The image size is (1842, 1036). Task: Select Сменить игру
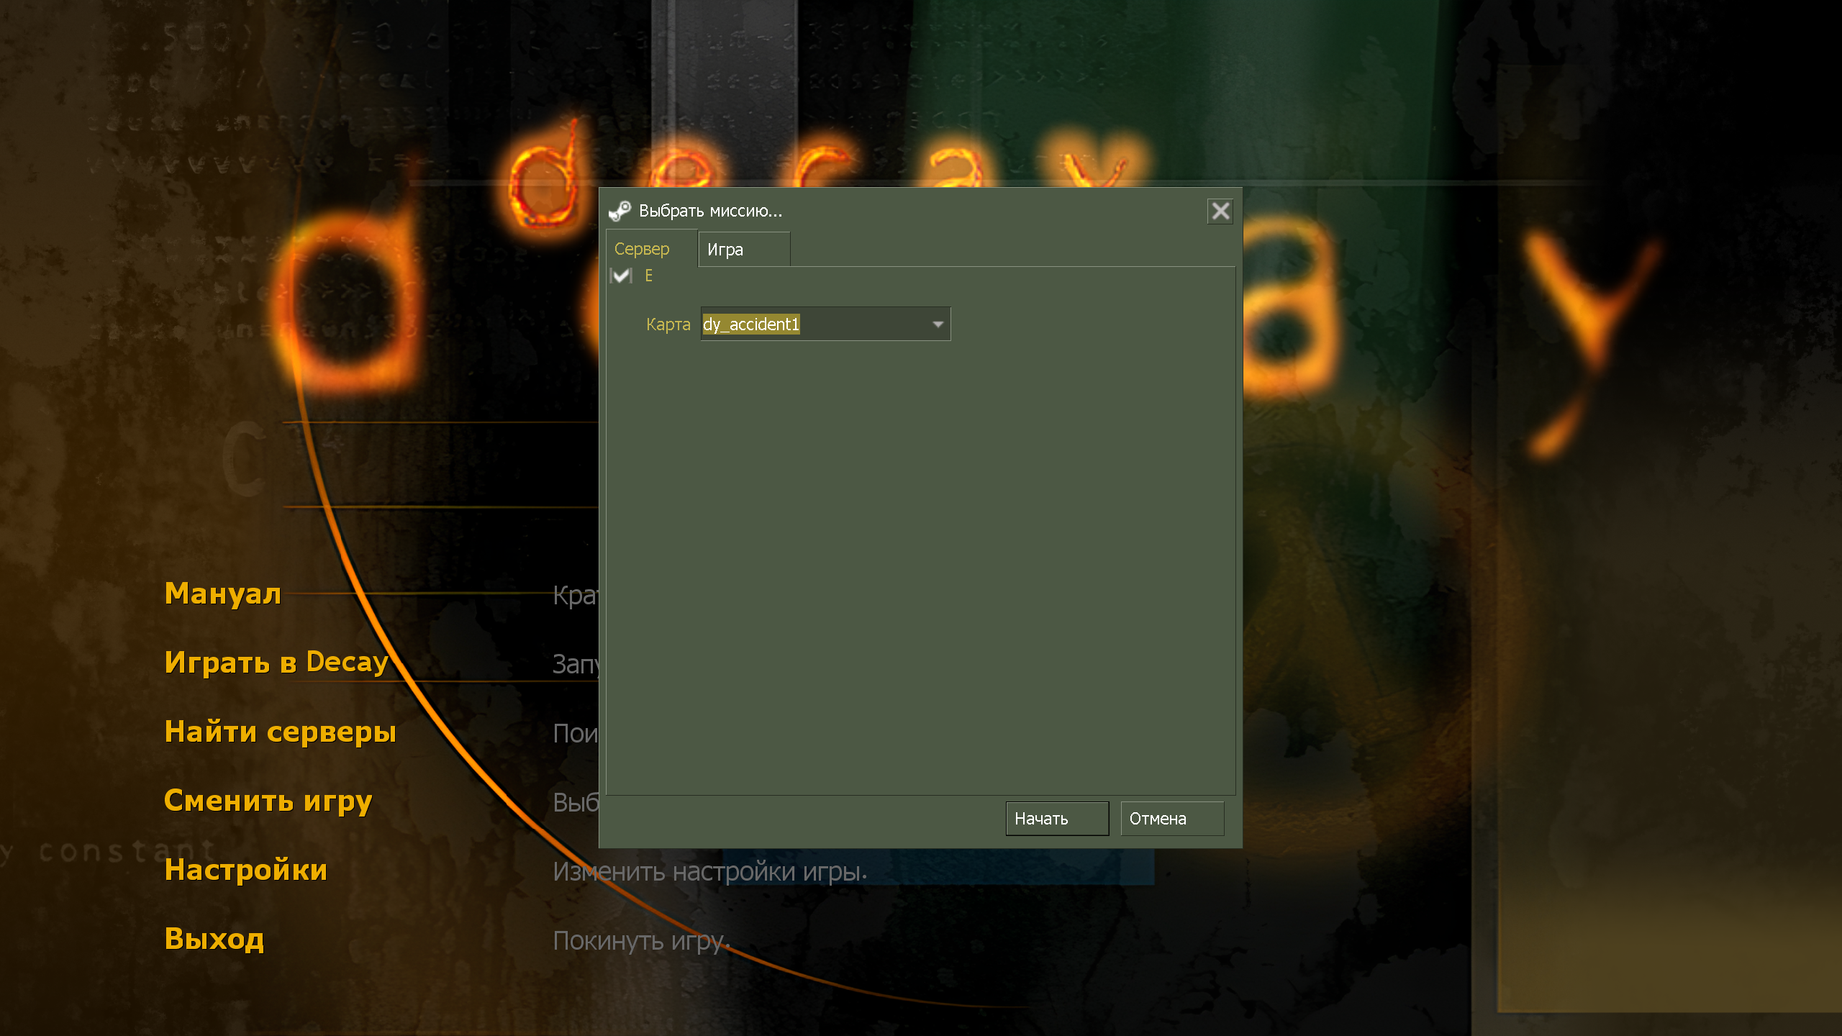[x=268, y=801]
